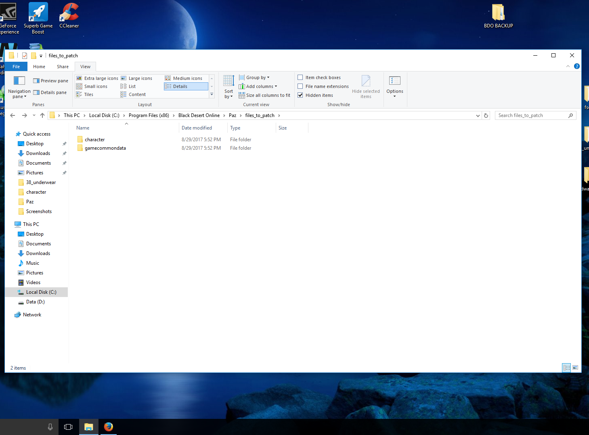Refresh the current folder view
Image resolution: width=589 pixels, height=435 pixels.
click(x=486, y=115)
